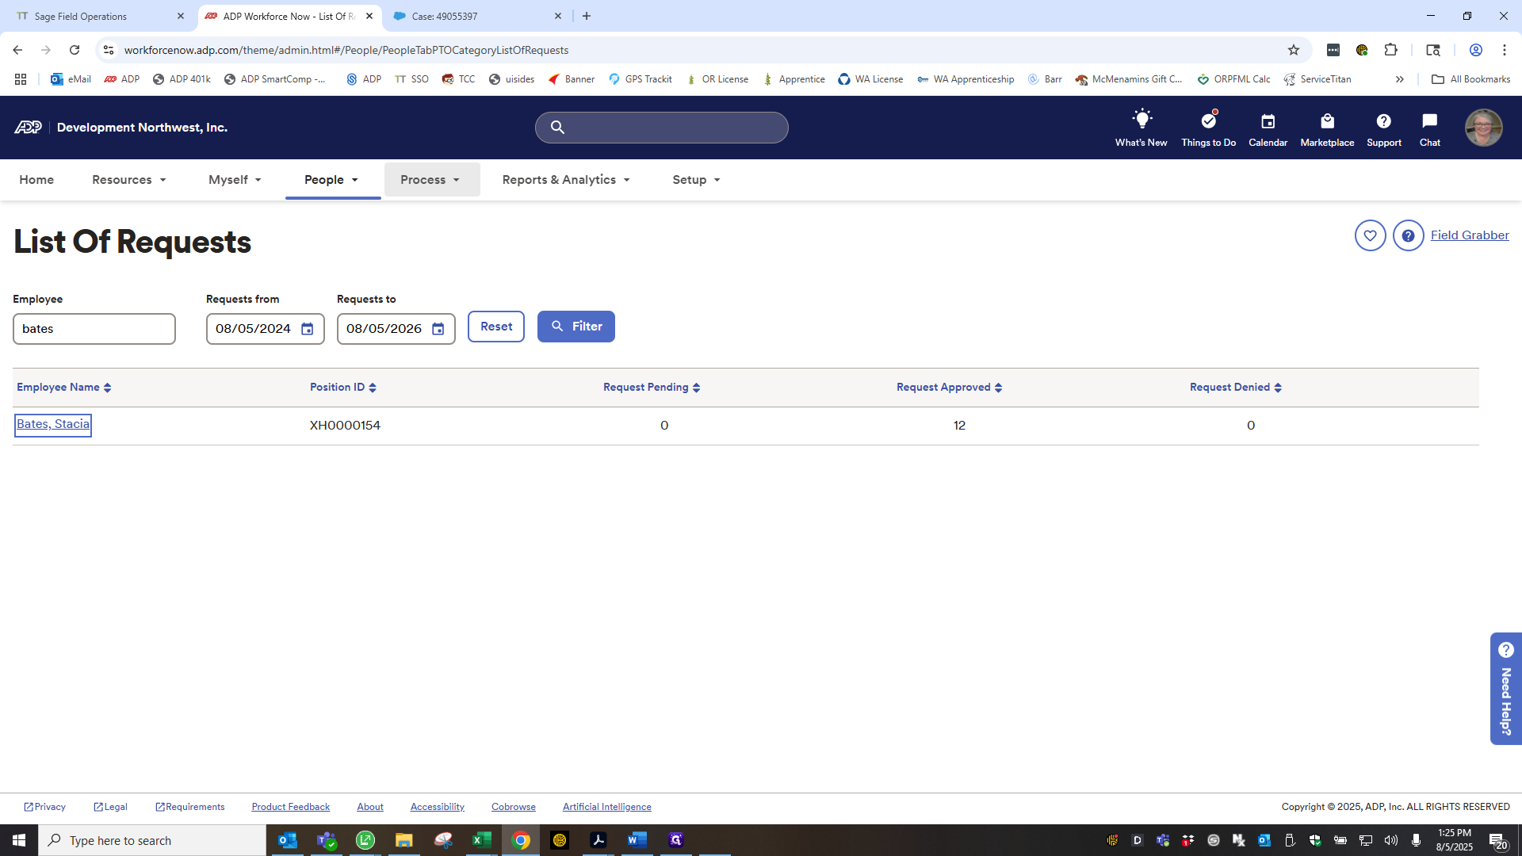
Task: Expand the Reports & Analytics menu
Action: [566, 180]
